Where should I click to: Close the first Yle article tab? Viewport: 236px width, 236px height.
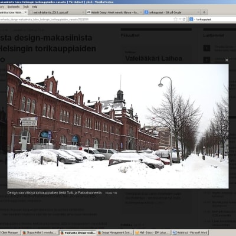25,12
